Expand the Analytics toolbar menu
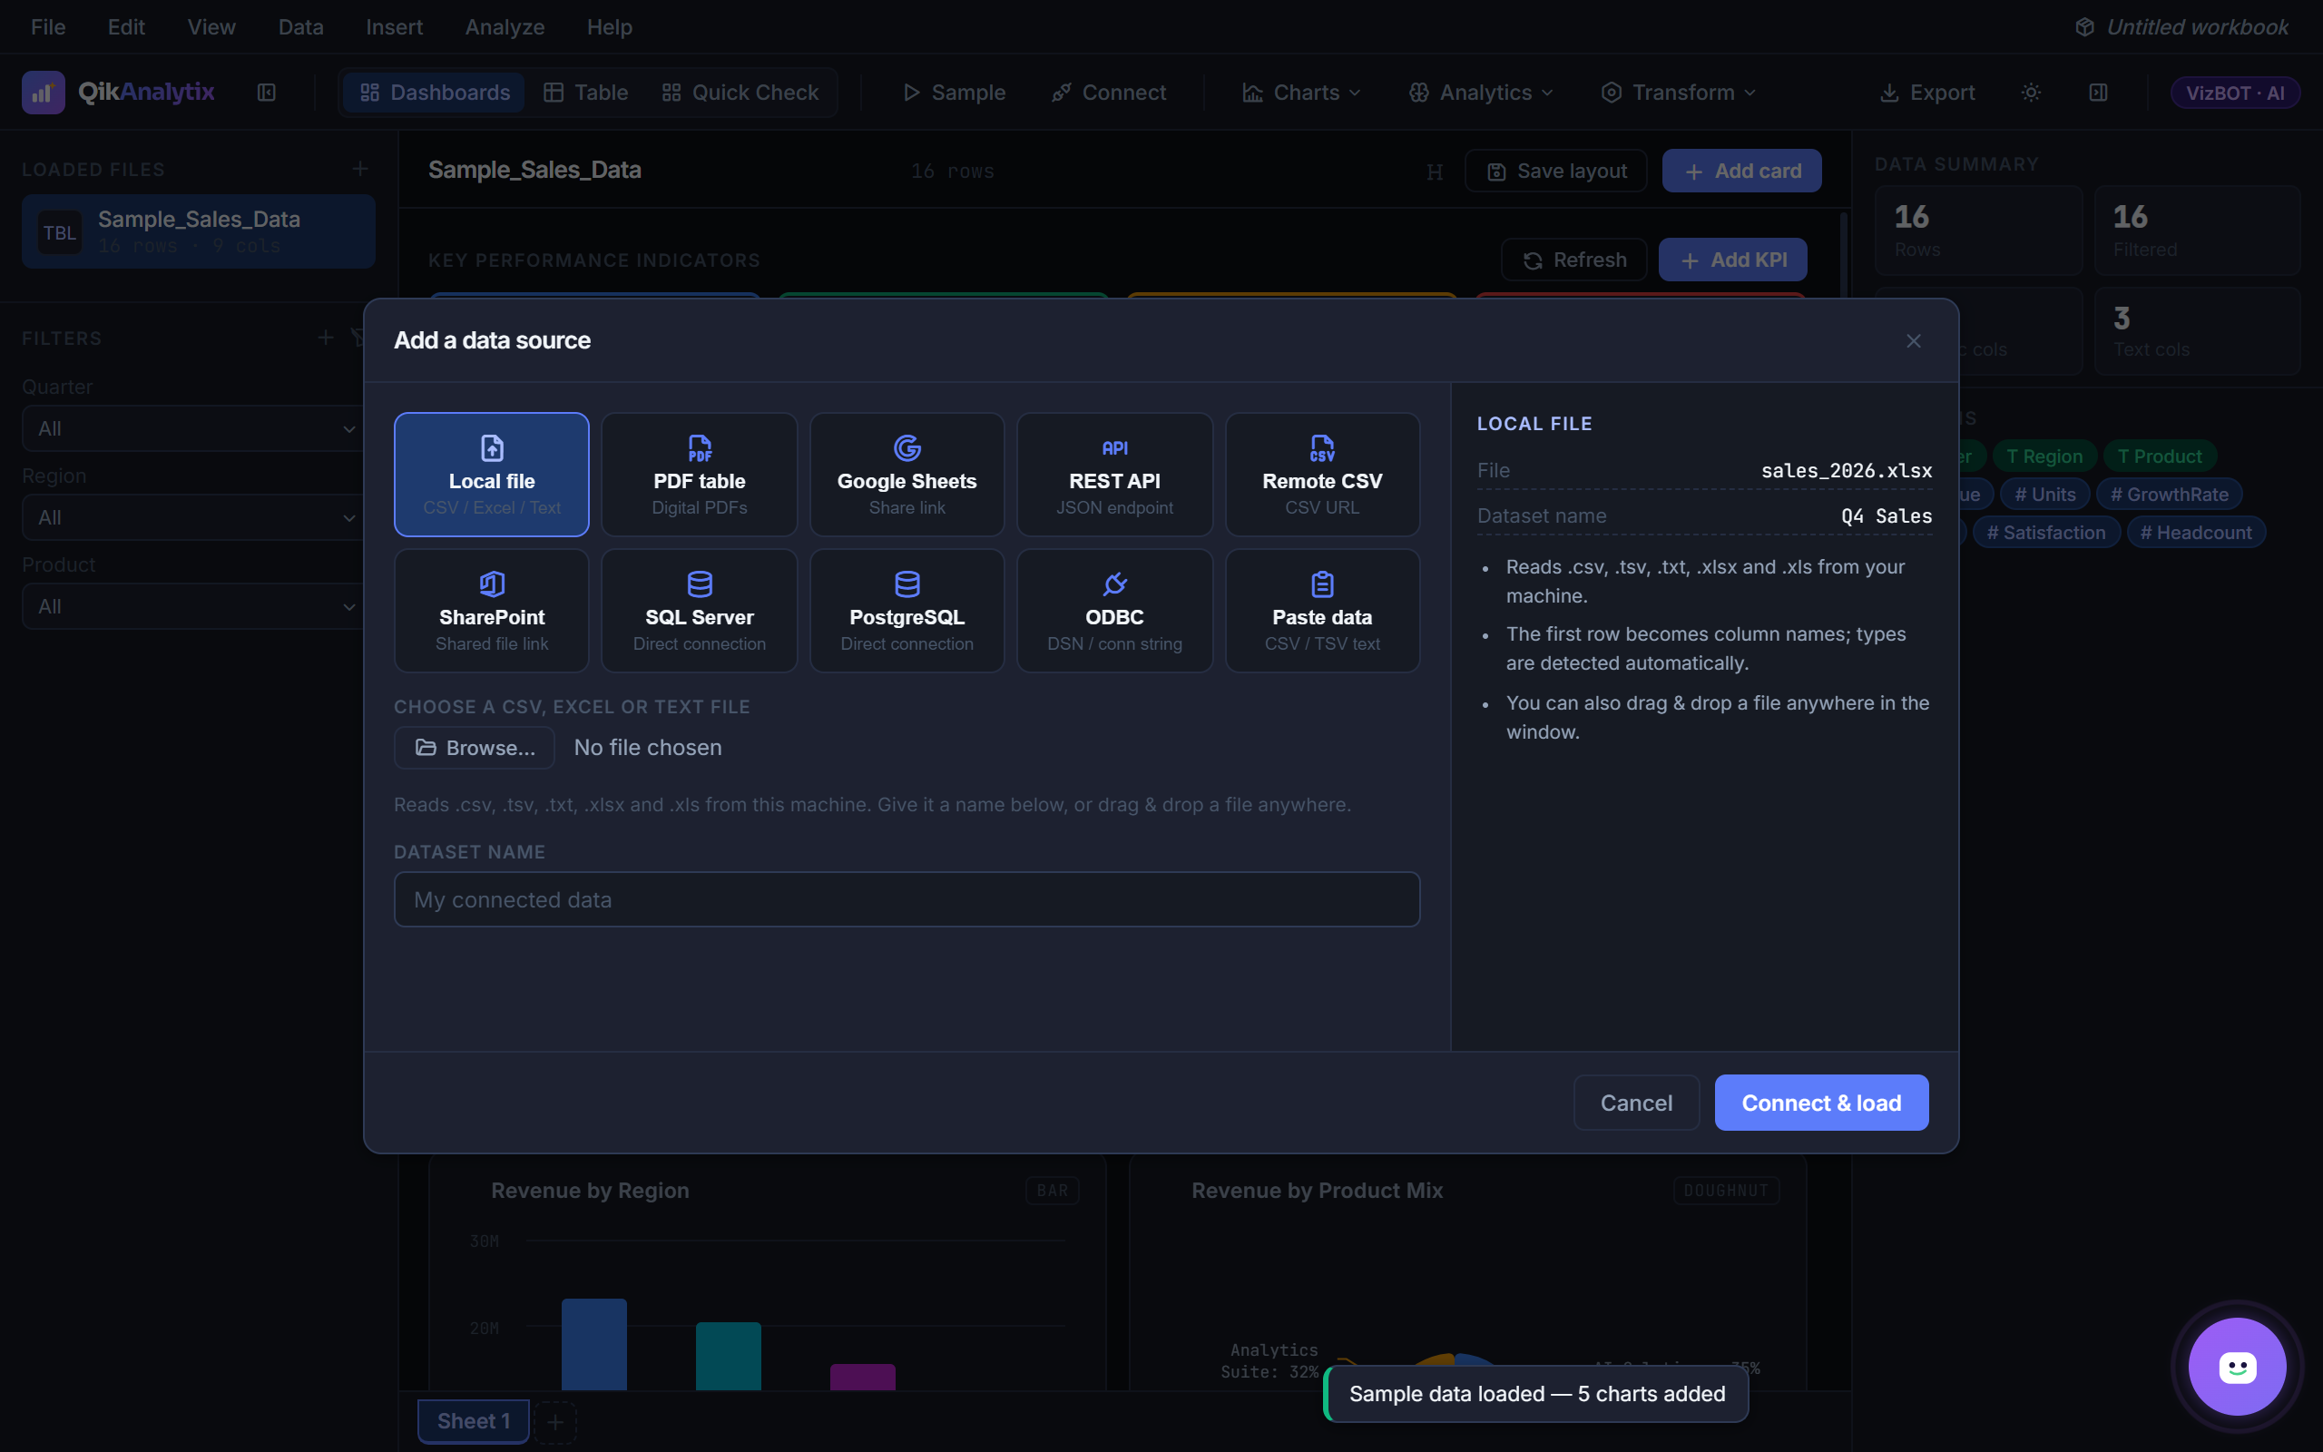This screenshot has height=1452, width=2323. [x=1481, y=93]
